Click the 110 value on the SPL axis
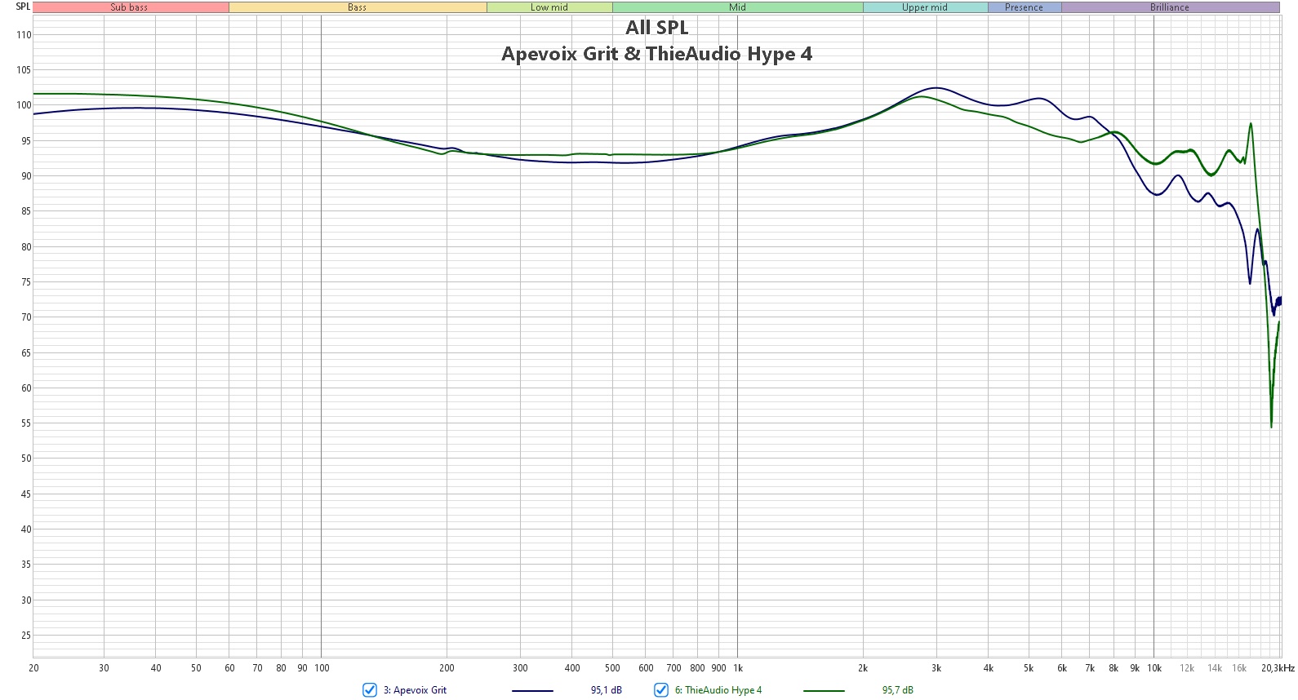Screen dimensions: 1298x700 point(24,35)
